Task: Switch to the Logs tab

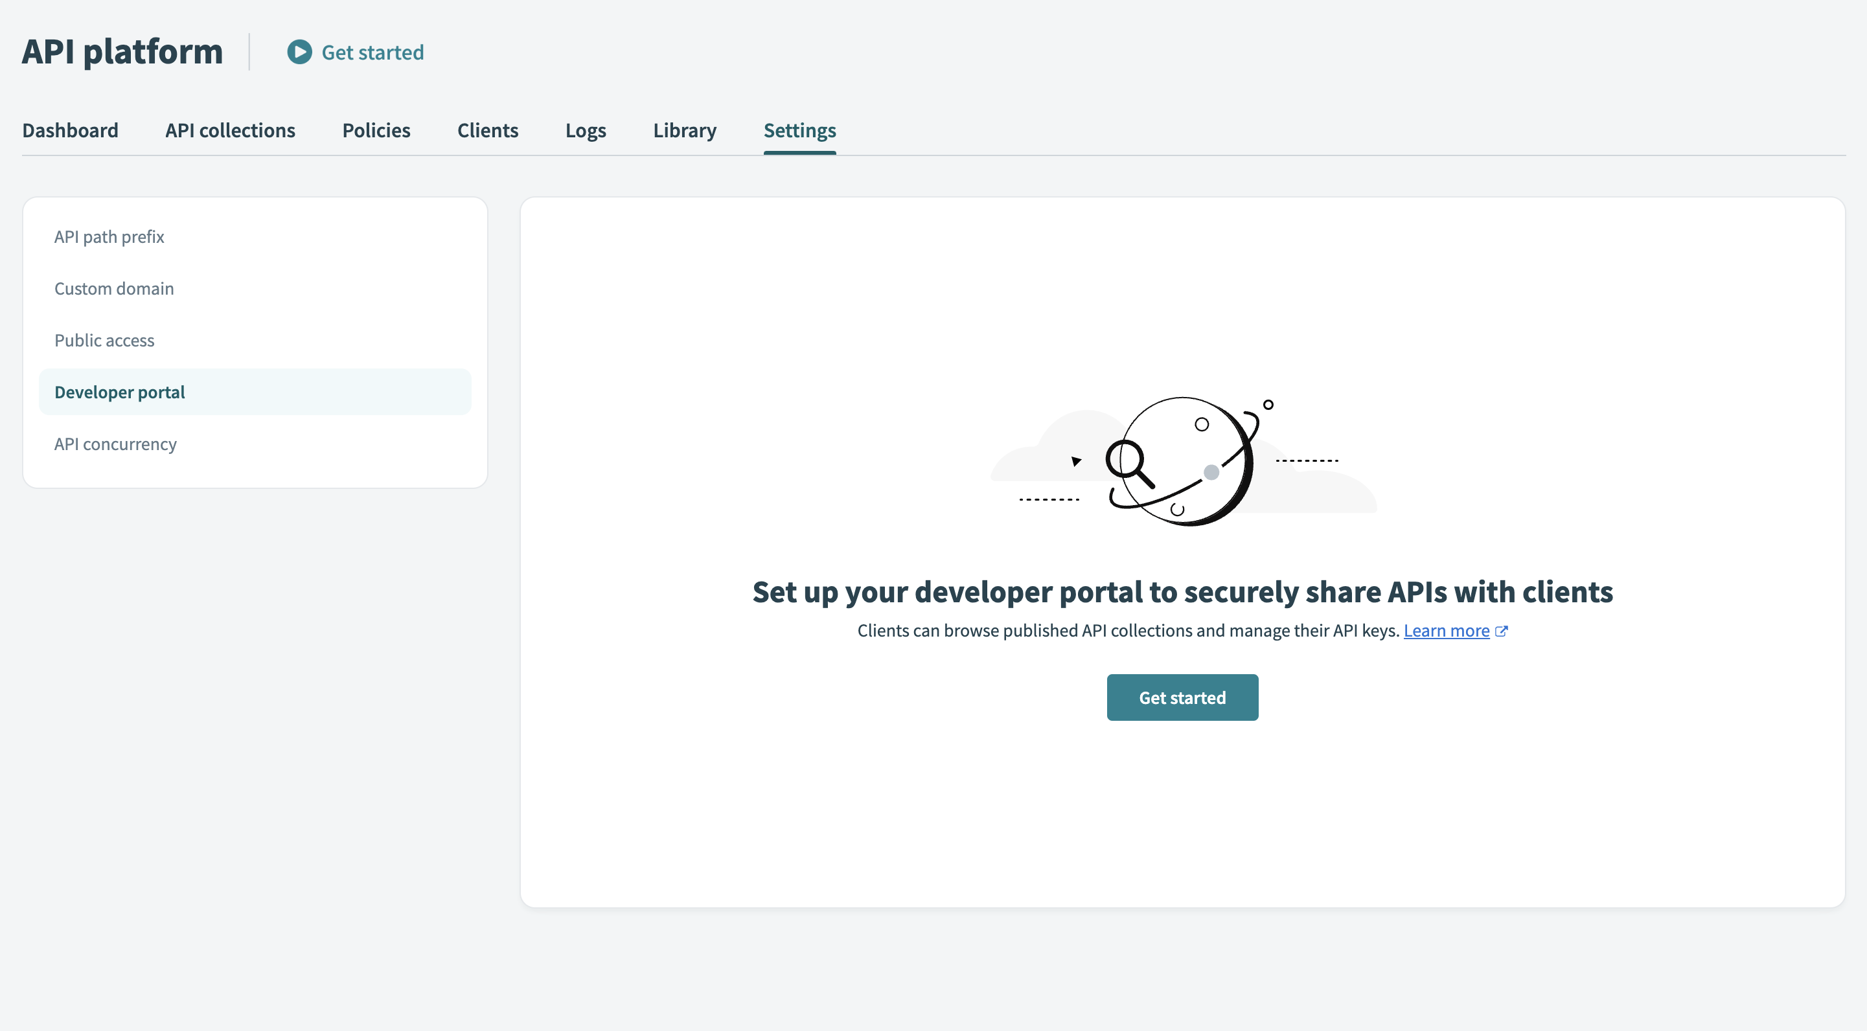Action: (586, 130)
